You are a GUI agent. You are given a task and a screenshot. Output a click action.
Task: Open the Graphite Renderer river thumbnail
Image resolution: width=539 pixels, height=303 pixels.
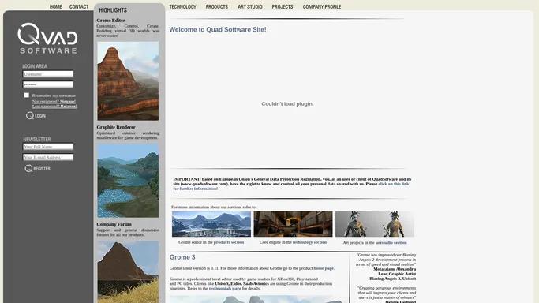click(128, 181)
